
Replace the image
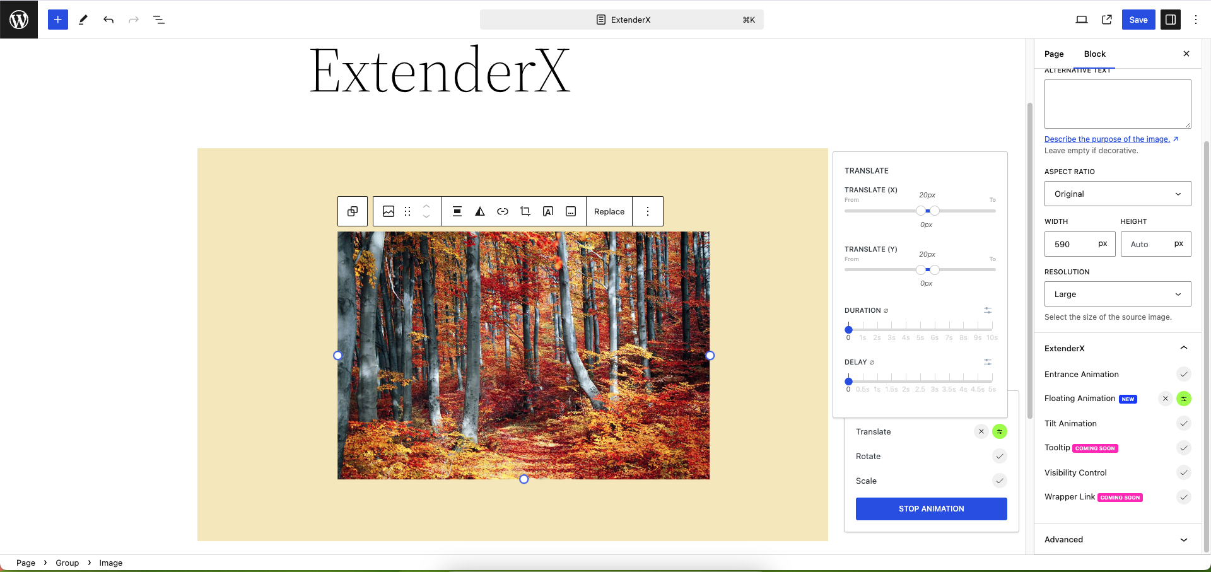tap(609, 211)
